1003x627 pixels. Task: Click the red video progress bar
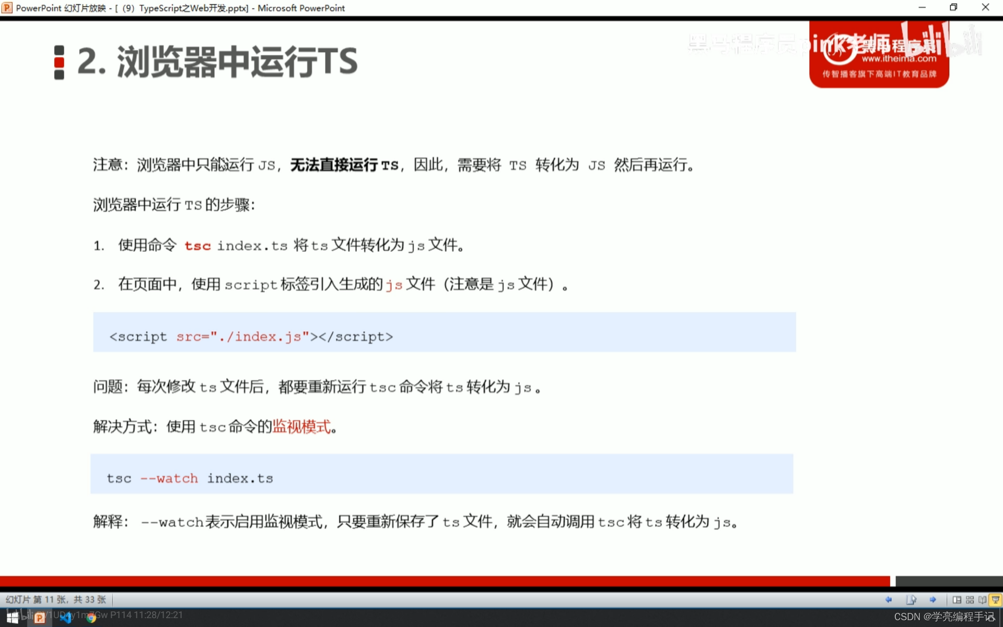pos(444,581)
